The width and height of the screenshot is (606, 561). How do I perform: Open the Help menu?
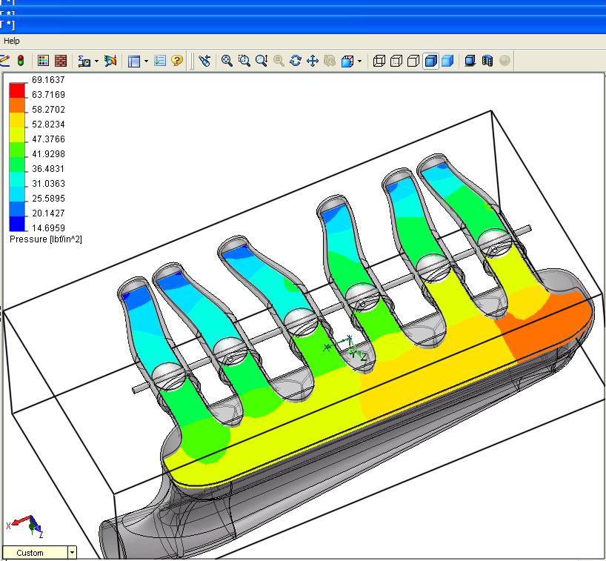point(12,41)
